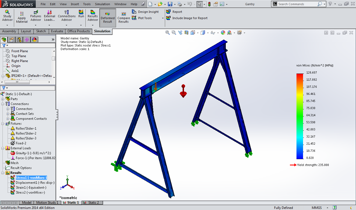Open the Display Style menu
The image size is (356, 210).
(x=203, y=33)
